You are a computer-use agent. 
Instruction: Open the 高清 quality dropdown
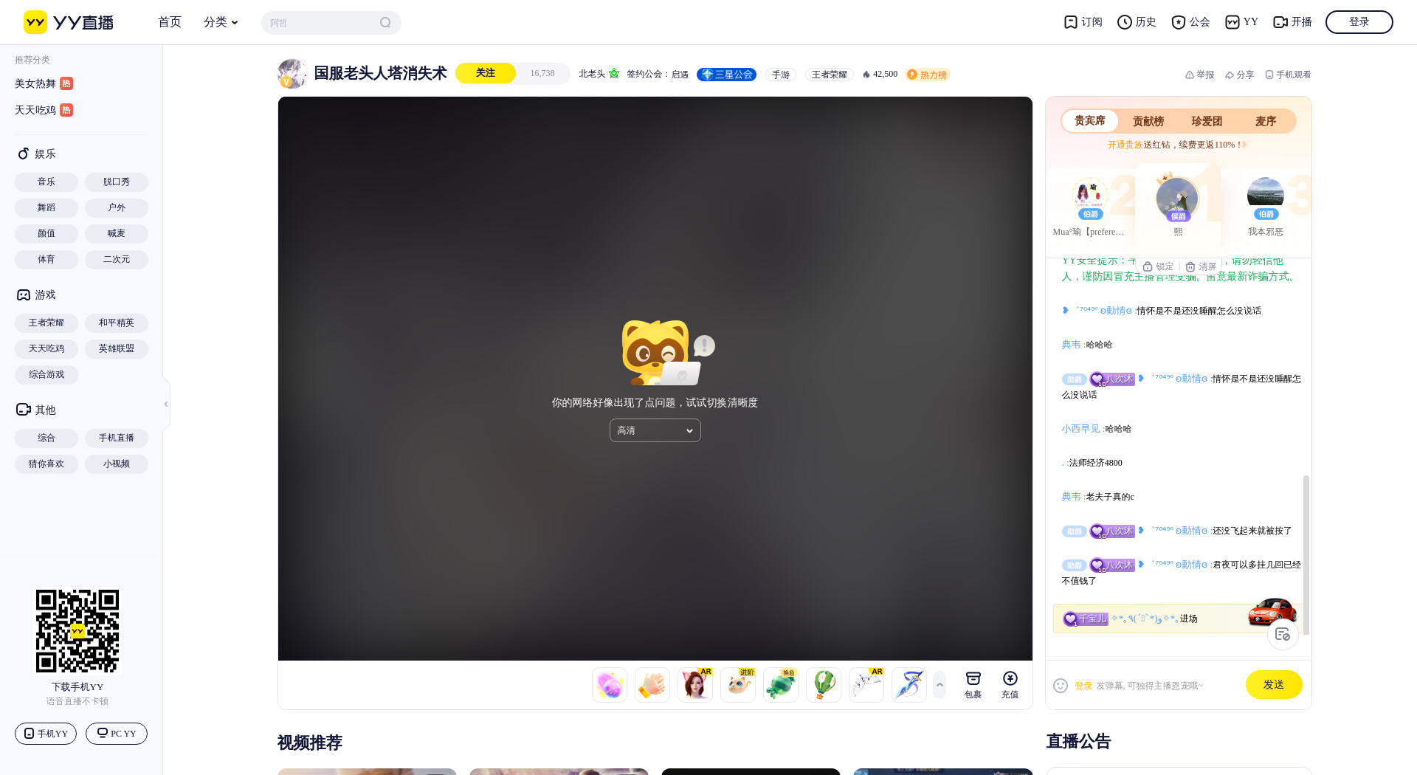point(655,430)
